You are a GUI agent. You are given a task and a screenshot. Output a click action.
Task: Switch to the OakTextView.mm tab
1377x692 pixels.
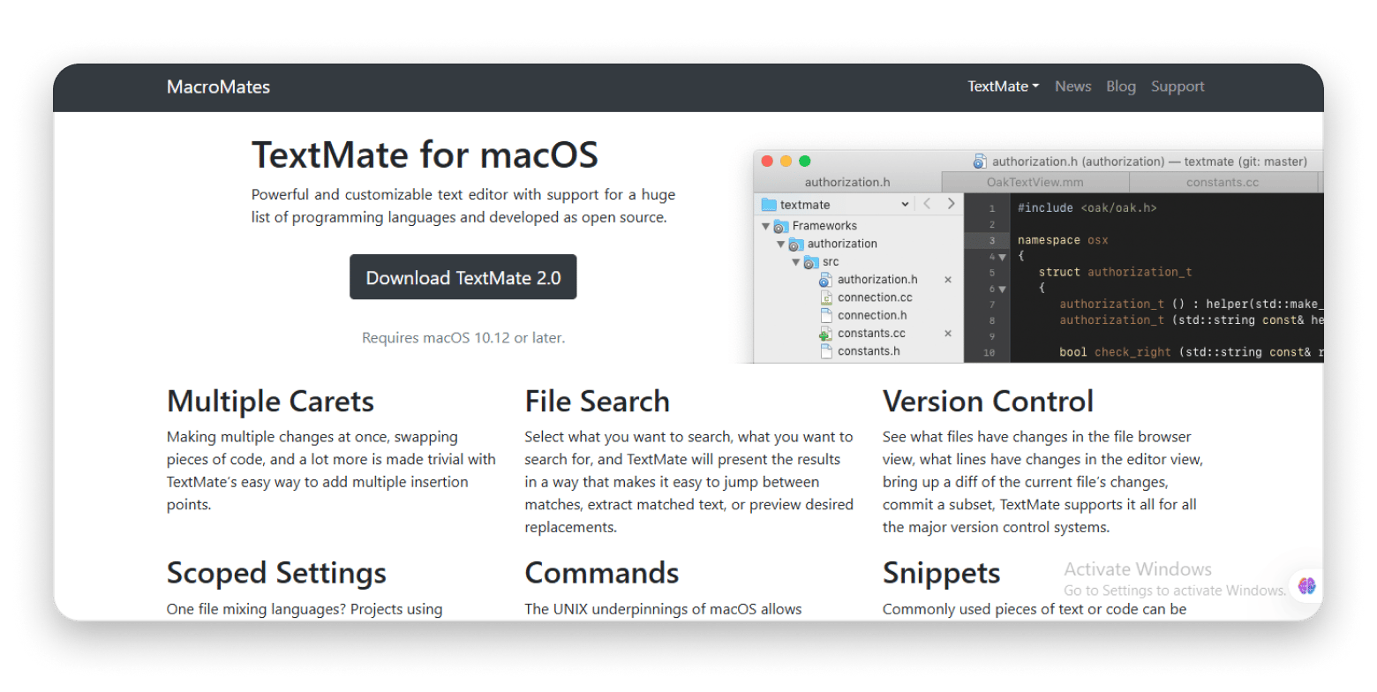click(x=1033, y=182)
